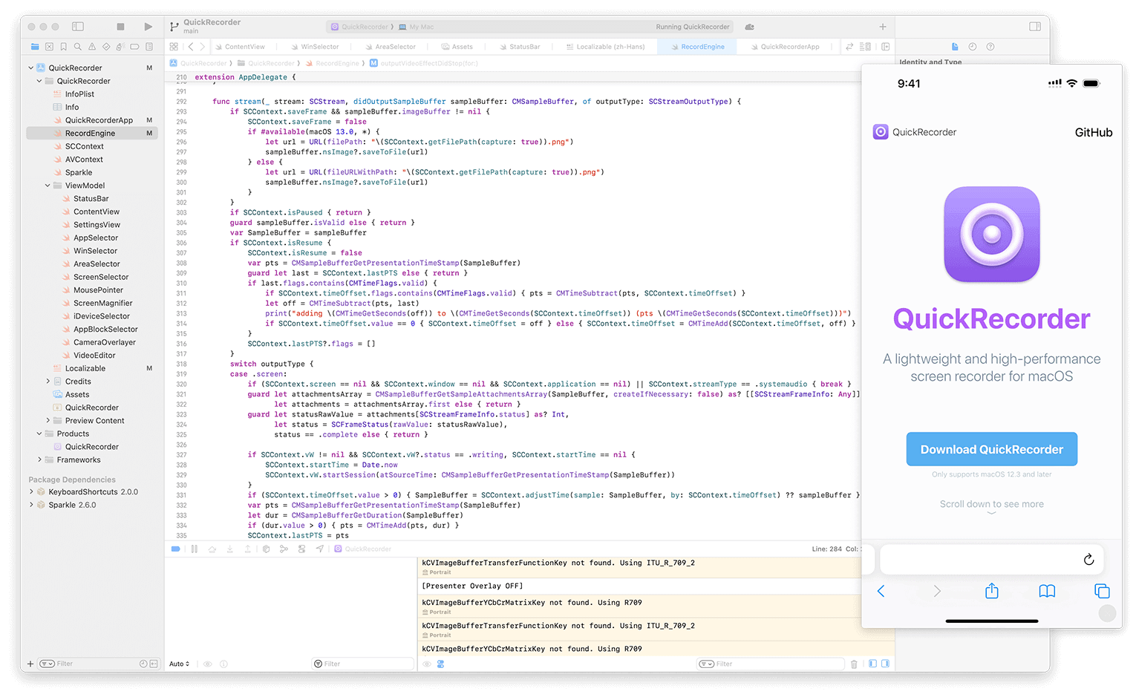Open Debug View Hierarchy icon
This screenshot has height=697, width=1136.
(266, 549)
